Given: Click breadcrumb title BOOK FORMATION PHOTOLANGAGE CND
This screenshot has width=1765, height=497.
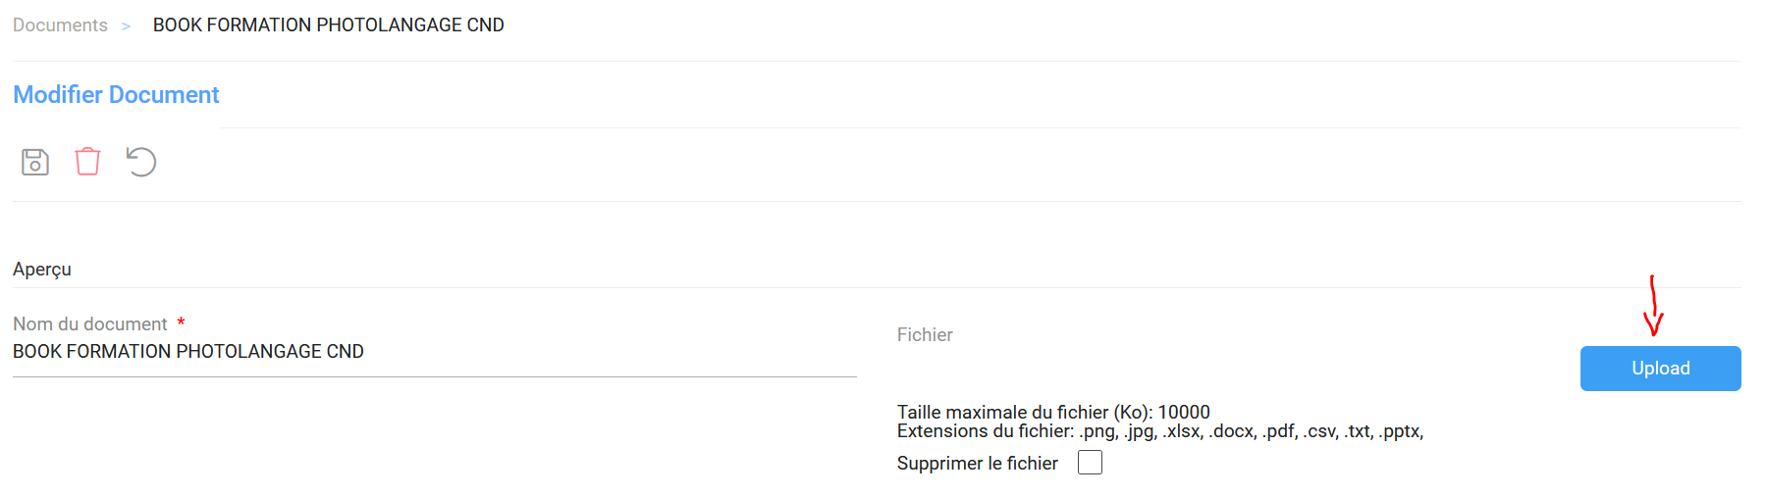Looking at the screenshot, I should point(328,25).
